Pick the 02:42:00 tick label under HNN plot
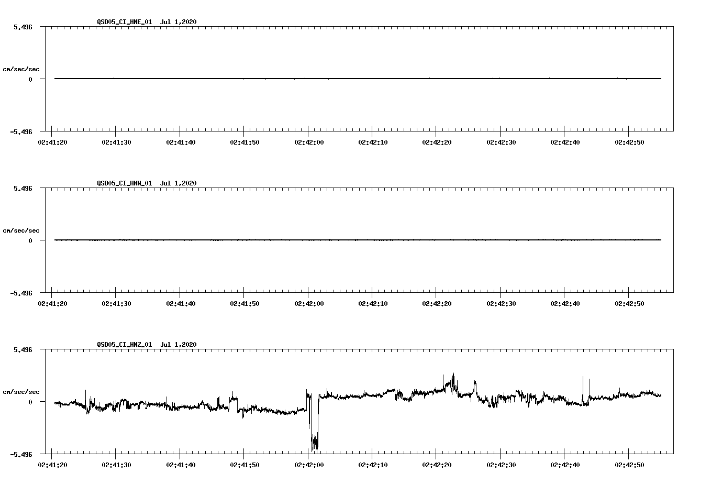The height and width of the screenshot is (484, 711). click(309, 303)
